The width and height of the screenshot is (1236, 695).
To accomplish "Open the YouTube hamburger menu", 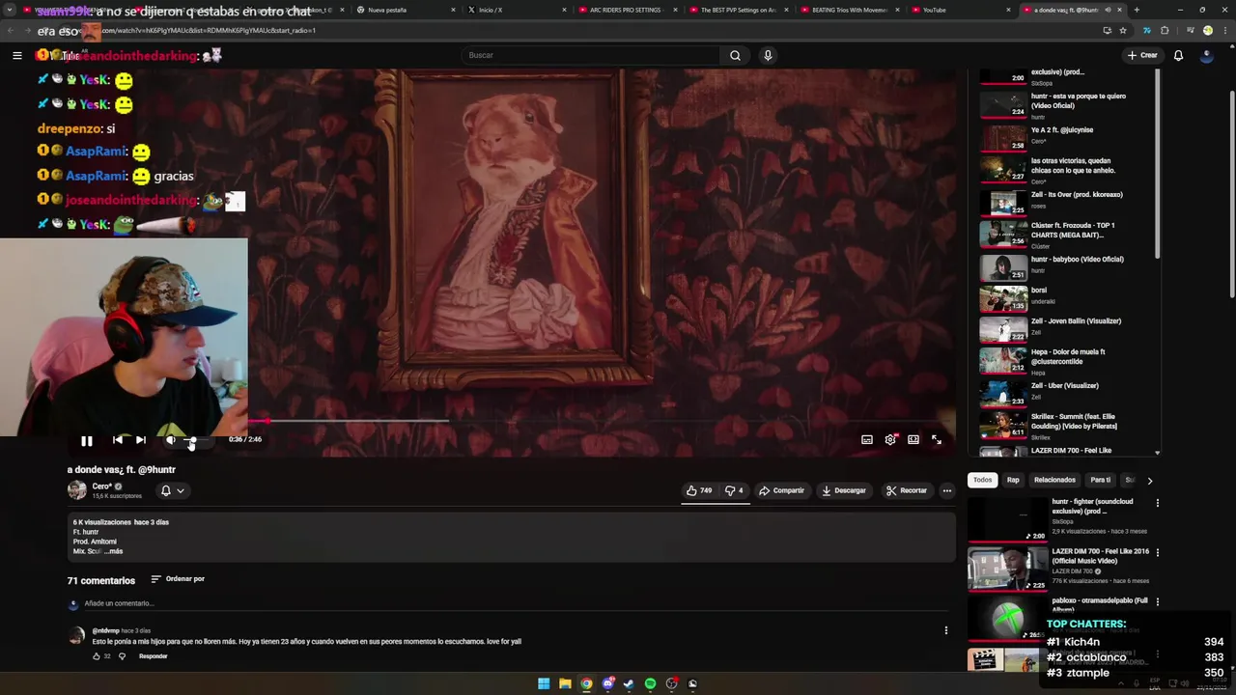I will tap(17, 56).
